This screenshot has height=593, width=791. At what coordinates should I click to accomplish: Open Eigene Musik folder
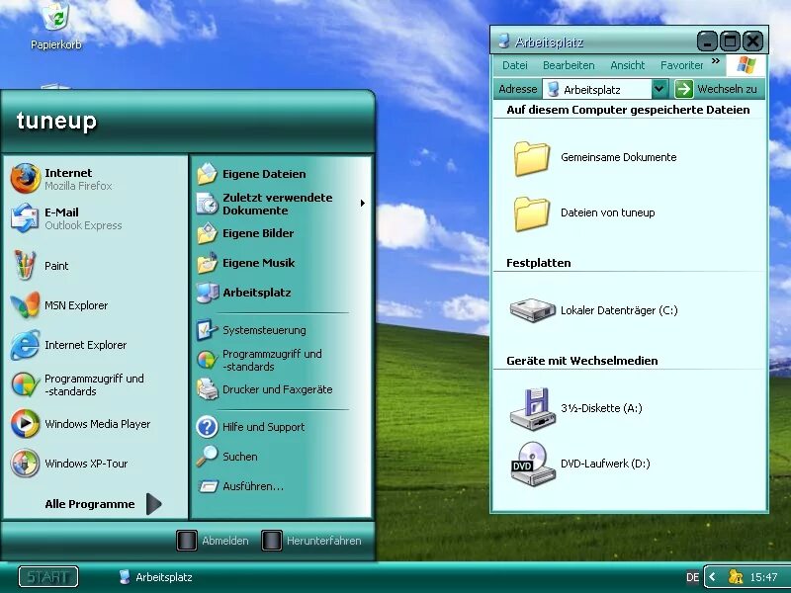tap(245, 263)
